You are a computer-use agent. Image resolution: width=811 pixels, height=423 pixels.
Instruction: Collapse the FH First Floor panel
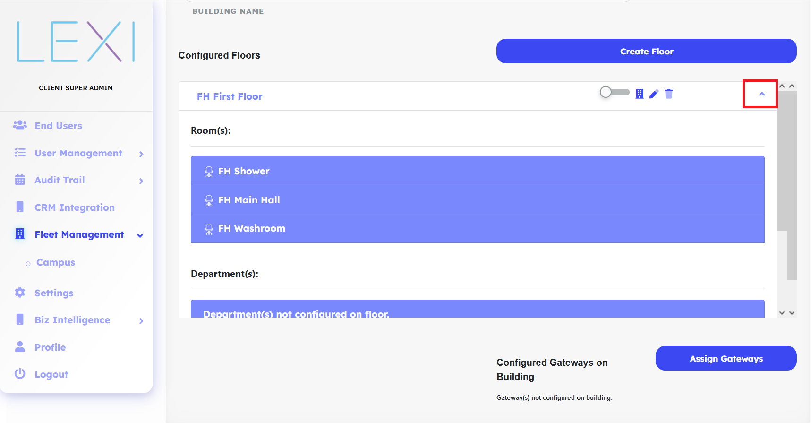(761, 94)
